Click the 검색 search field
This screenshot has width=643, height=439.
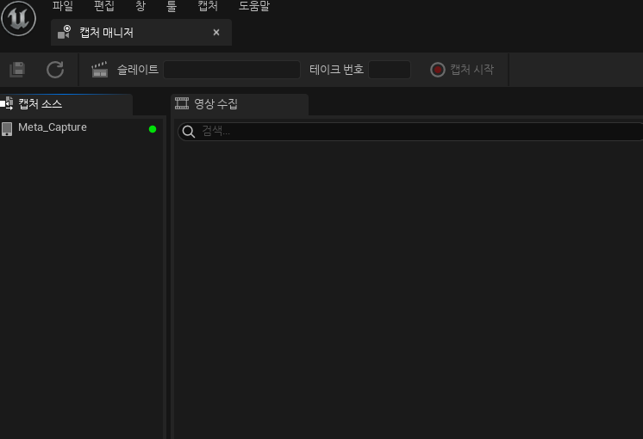[x=410, y=132]
